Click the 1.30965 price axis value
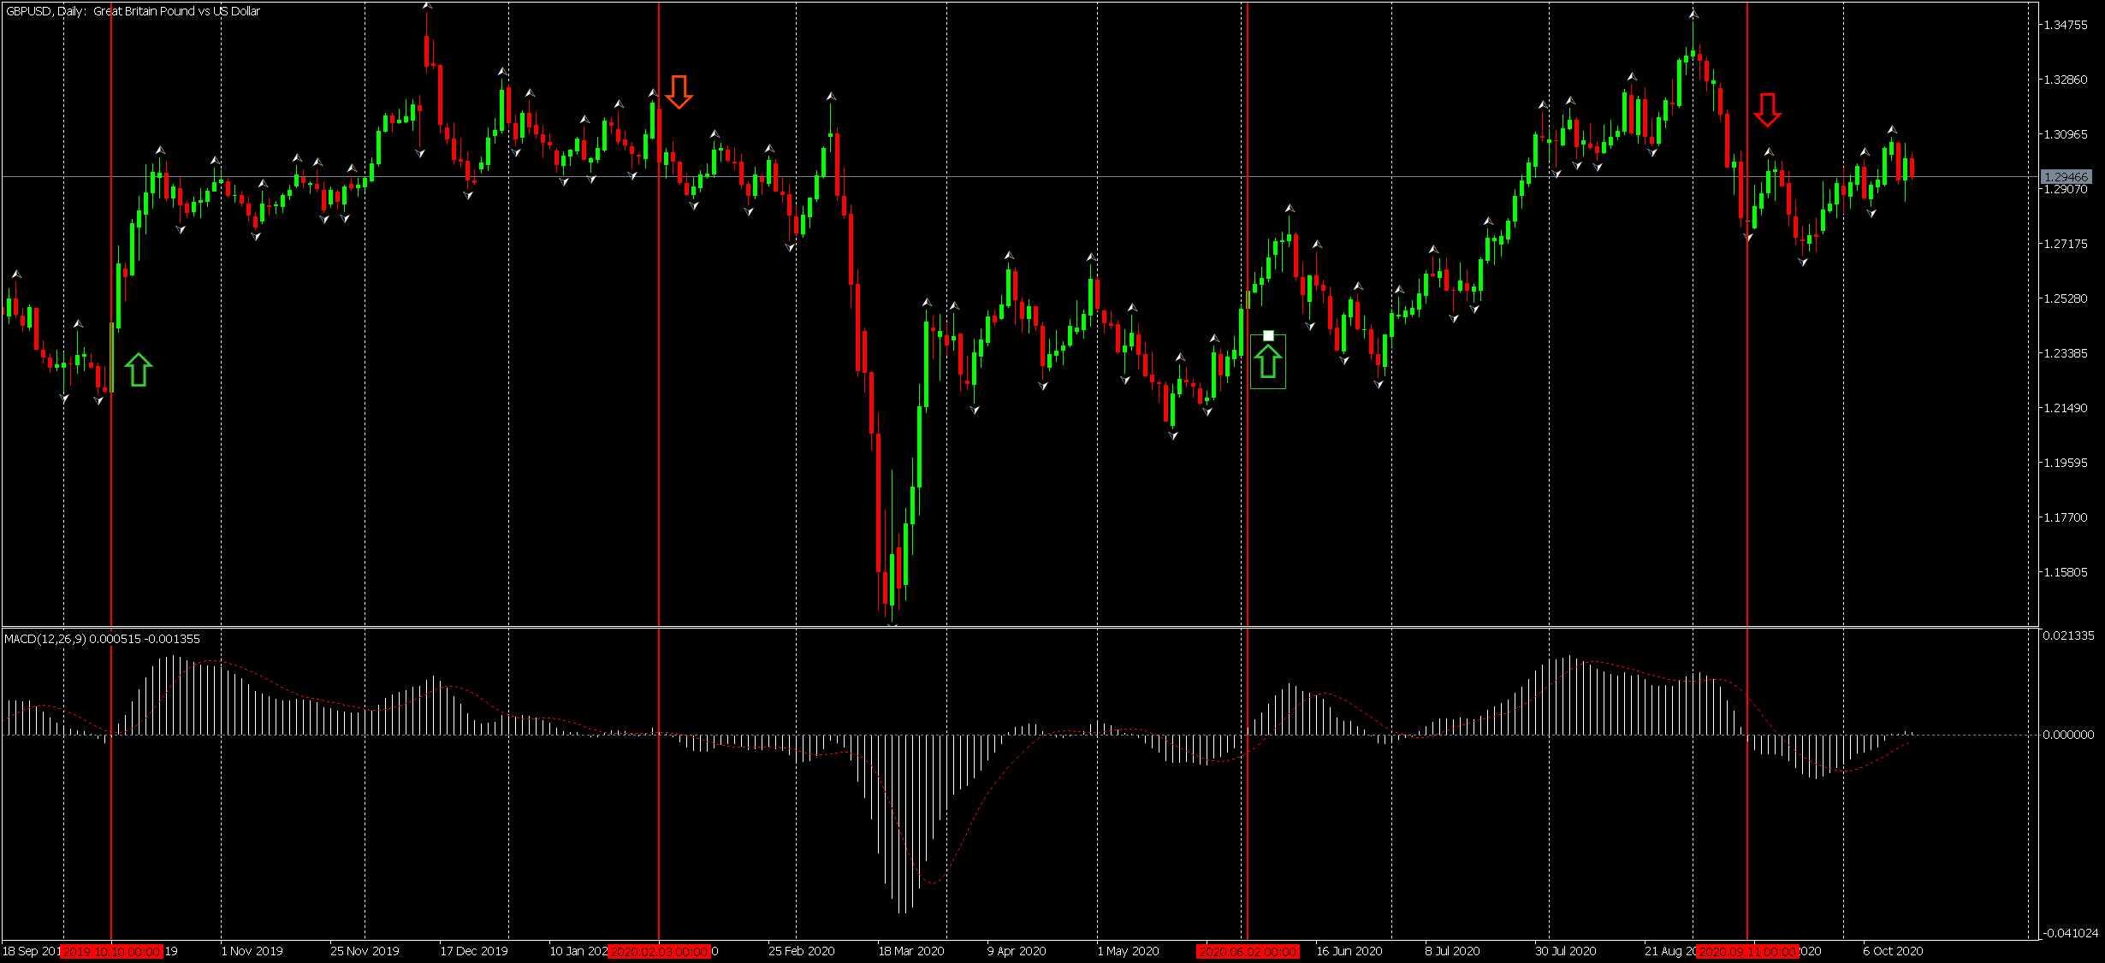 2066,134
